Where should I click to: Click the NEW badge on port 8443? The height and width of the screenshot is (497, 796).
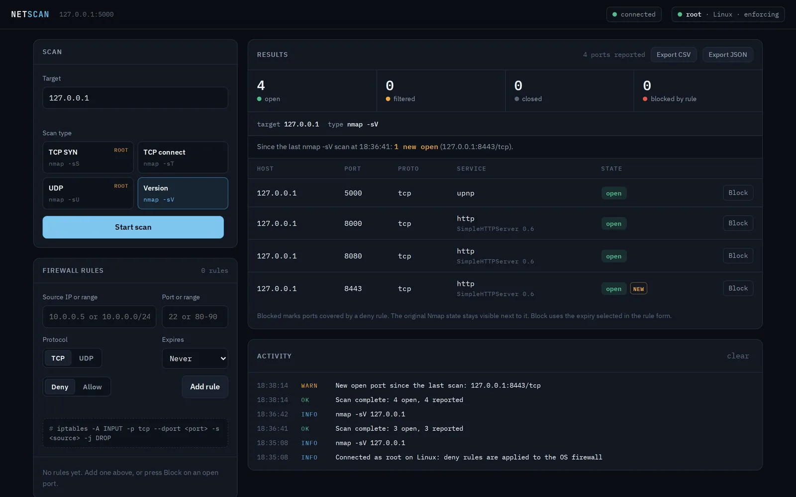click(638, 289)
